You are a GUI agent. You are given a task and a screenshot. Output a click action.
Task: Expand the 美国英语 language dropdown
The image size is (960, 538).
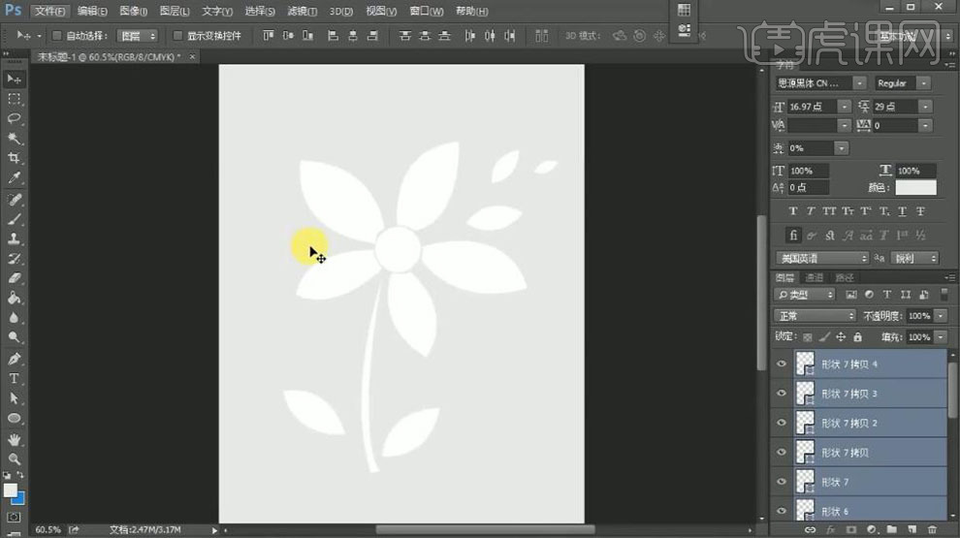pyautogui.click(x=821, y=258)
